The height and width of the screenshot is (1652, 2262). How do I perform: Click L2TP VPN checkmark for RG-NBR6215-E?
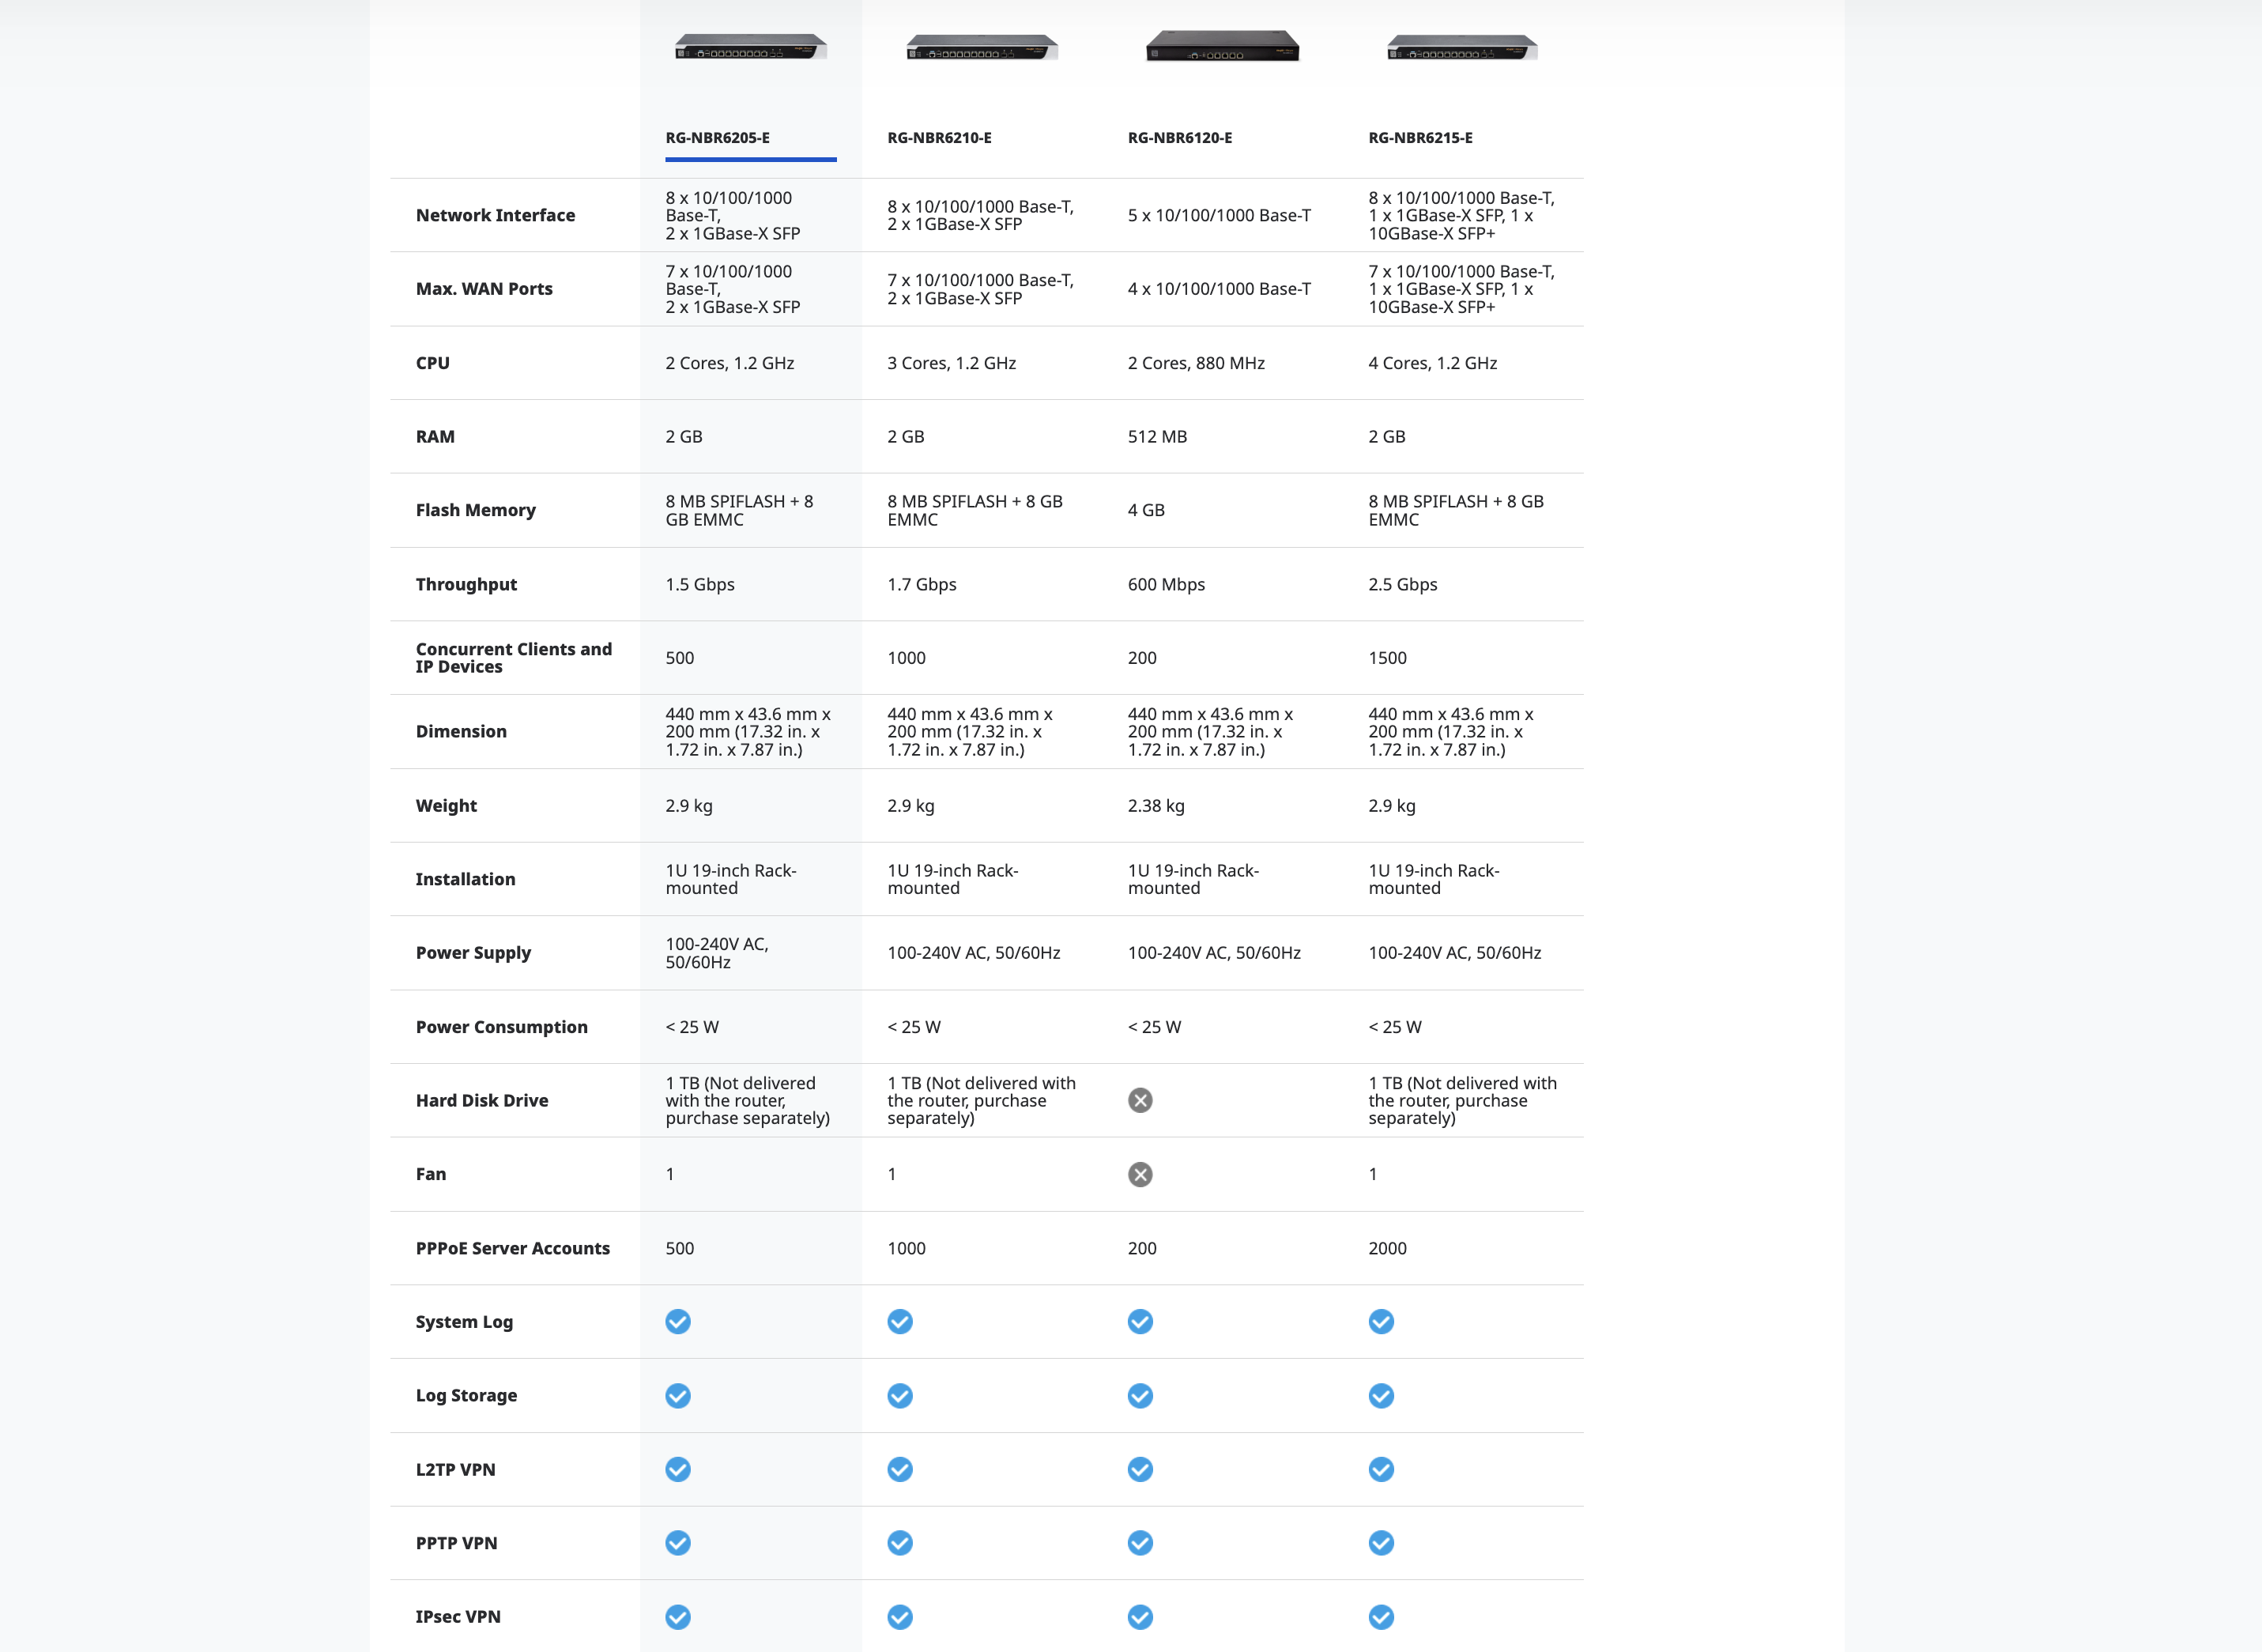click(x=1381, y=1470)
